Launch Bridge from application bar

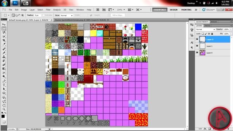[x=98, y=10]
